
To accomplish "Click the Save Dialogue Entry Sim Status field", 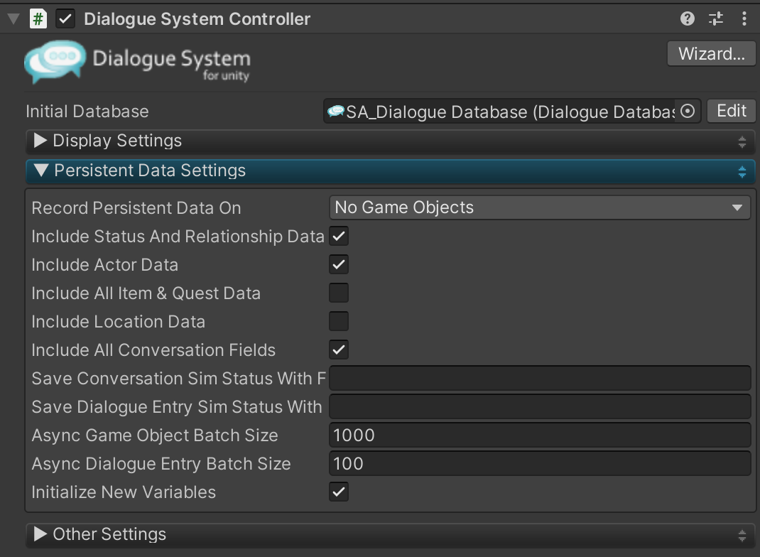I will (x=540, y=406).
